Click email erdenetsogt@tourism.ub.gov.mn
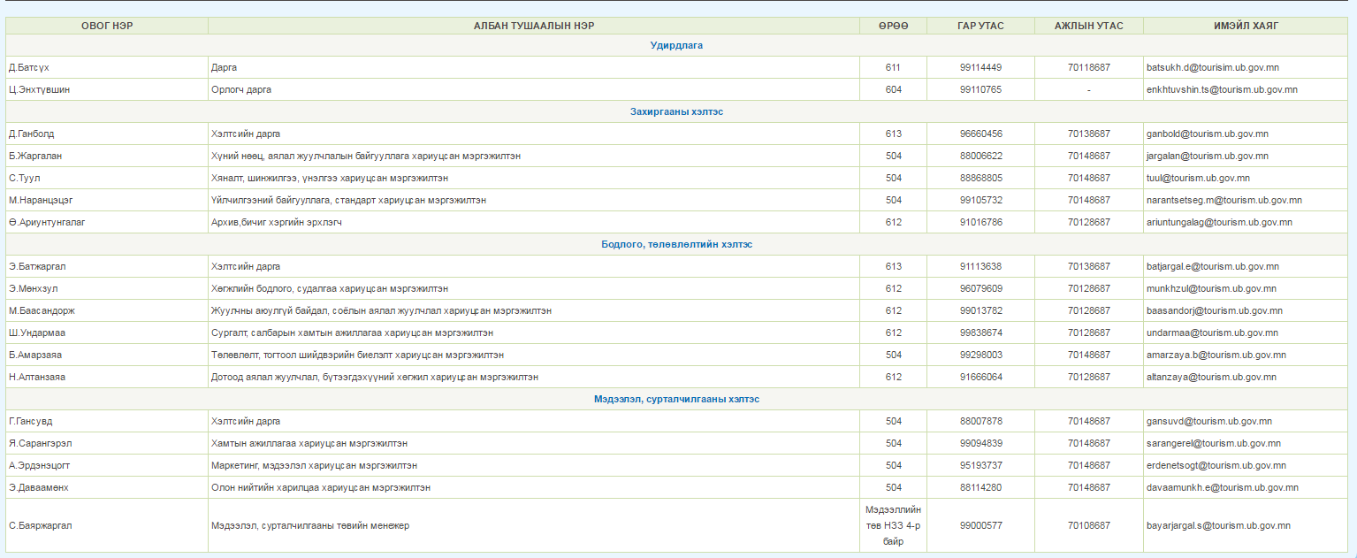 pos(1216,465)
